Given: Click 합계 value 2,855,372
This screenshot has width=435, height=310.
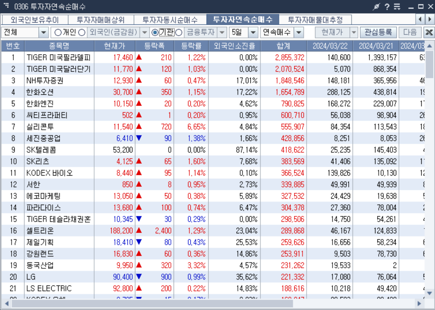Looking at the screenshot, I should pos(290,58).
